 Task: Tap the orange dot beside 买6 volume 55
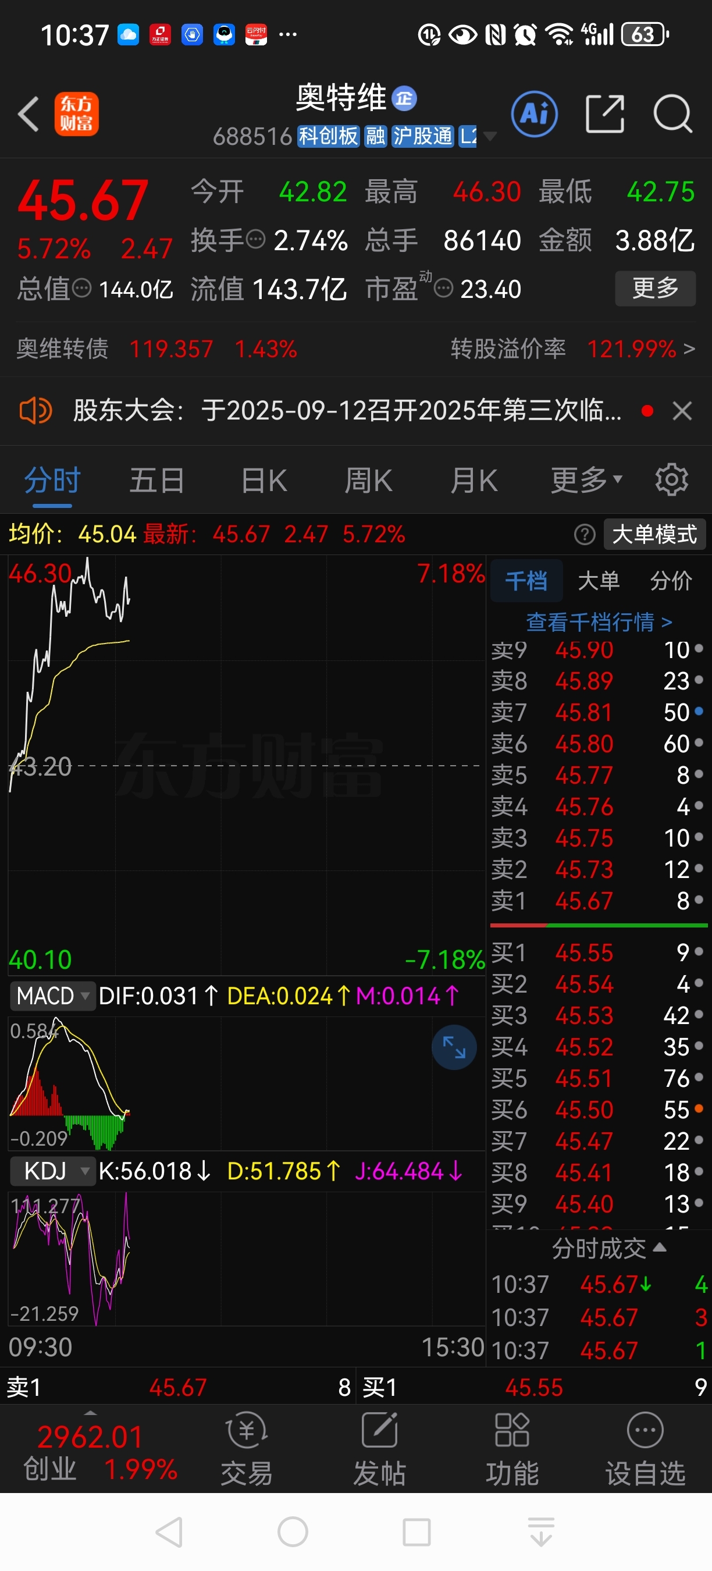pyautogui.click(x=699, y=1108)
